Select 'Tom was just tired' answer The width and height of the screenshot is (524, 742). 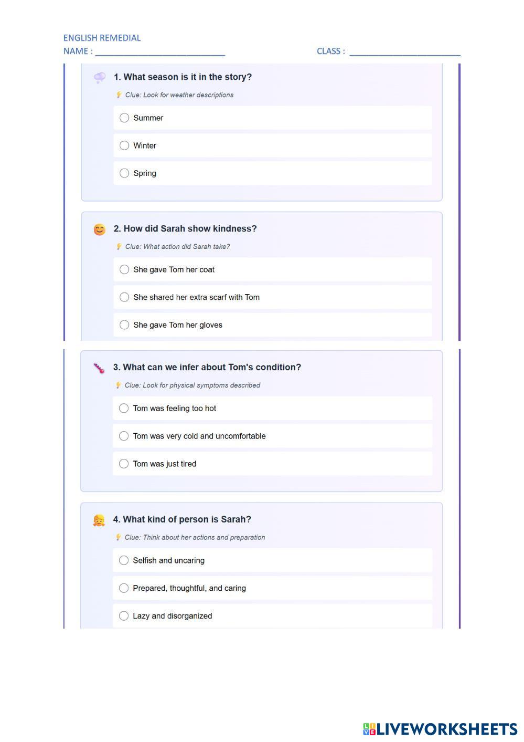tap(124, 464)
